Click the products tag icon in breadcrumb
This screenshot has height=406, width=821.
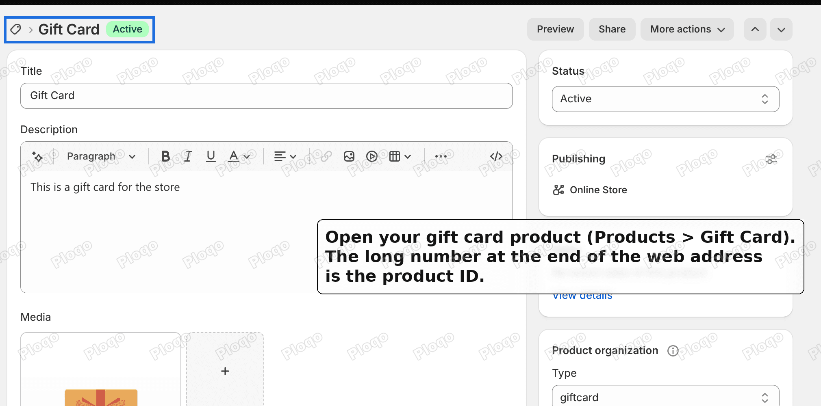coord(16,29)
